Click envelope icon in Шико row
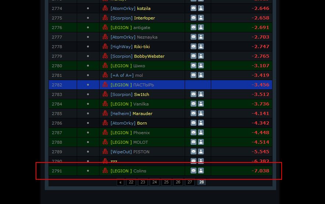The image size is (325, 204). click(194, 65)
